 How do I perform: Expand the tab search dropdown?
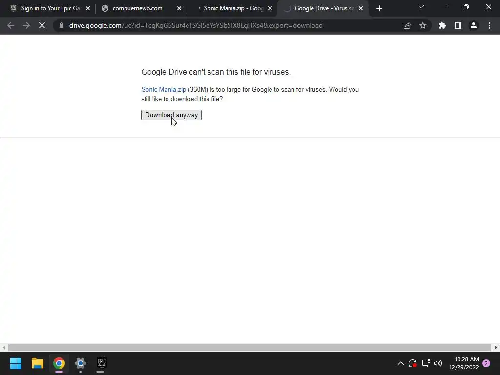421,7
